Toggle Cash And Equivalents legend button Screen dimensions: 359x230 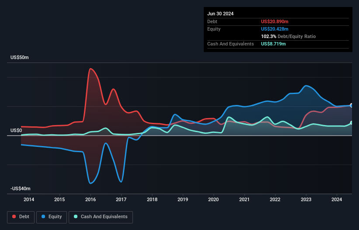tap(101, 217)
